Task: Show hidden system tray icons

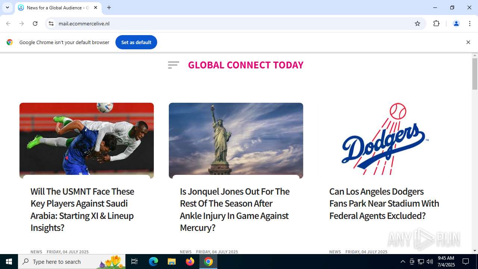Action: [403, 262]
